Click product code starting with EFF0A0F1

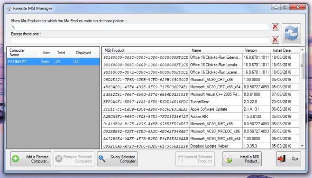point(146,102)
